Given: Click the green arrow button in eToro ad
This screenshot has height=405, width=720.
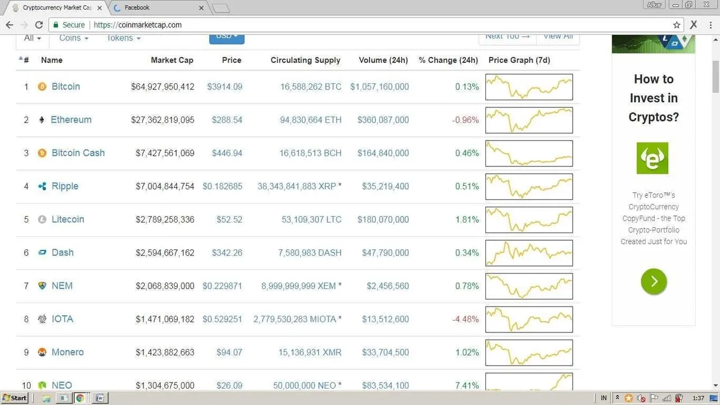Looking at the screenshot, I should 654,281.
